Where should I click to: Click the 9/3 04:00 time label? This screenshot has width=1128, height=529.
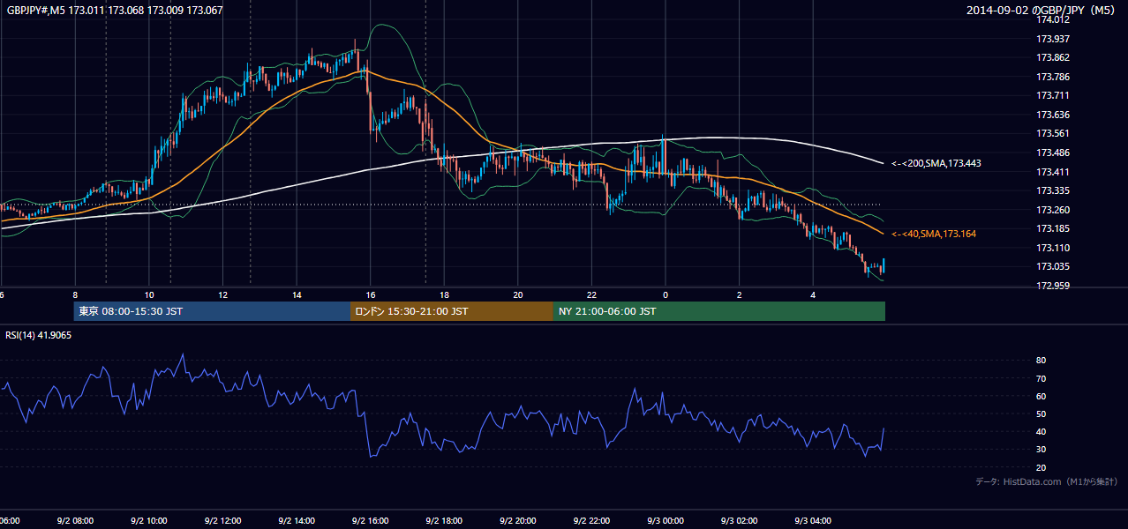click(x=813, y=520)
